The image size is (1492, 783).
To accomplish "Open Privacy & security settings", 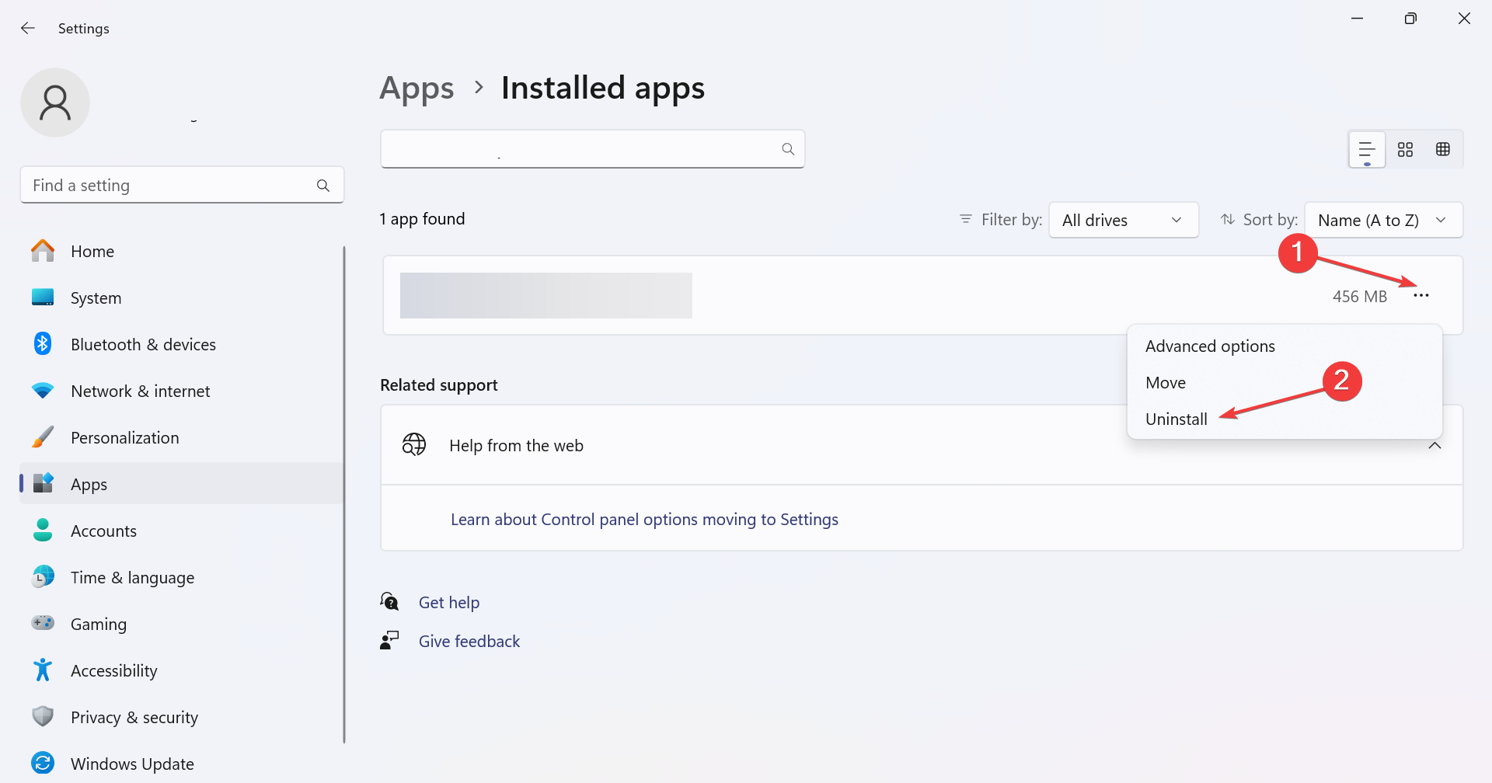I will point(182,717).
